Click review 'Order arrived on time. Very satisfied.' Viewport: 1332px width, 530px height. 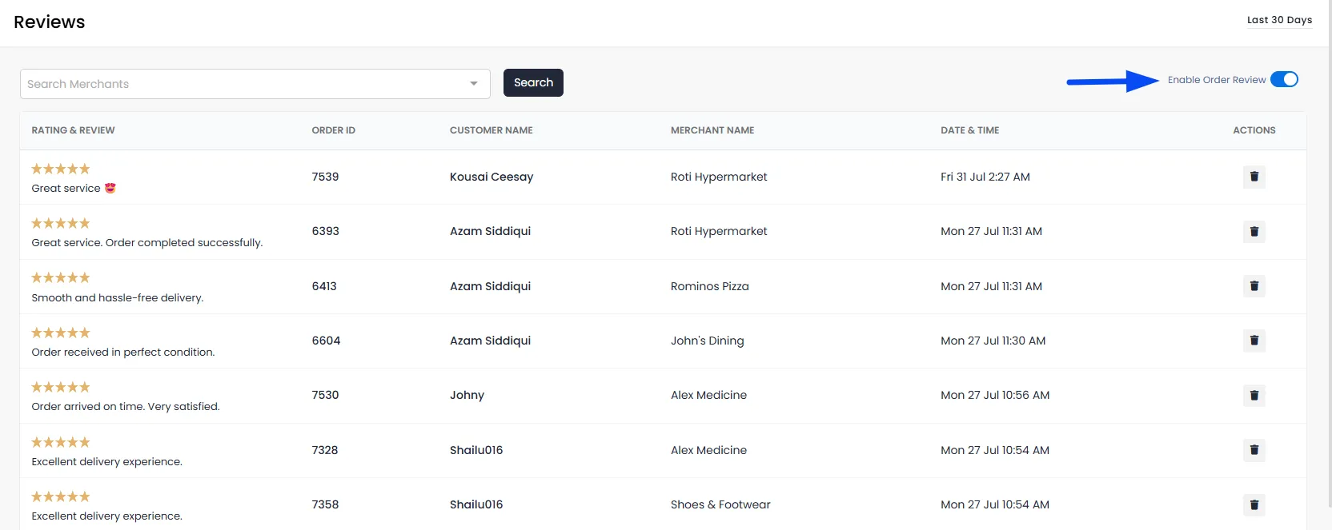(126, 406)
